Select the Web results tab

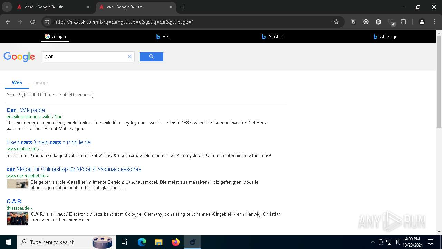pyautogui.click(x=17, y=83)
